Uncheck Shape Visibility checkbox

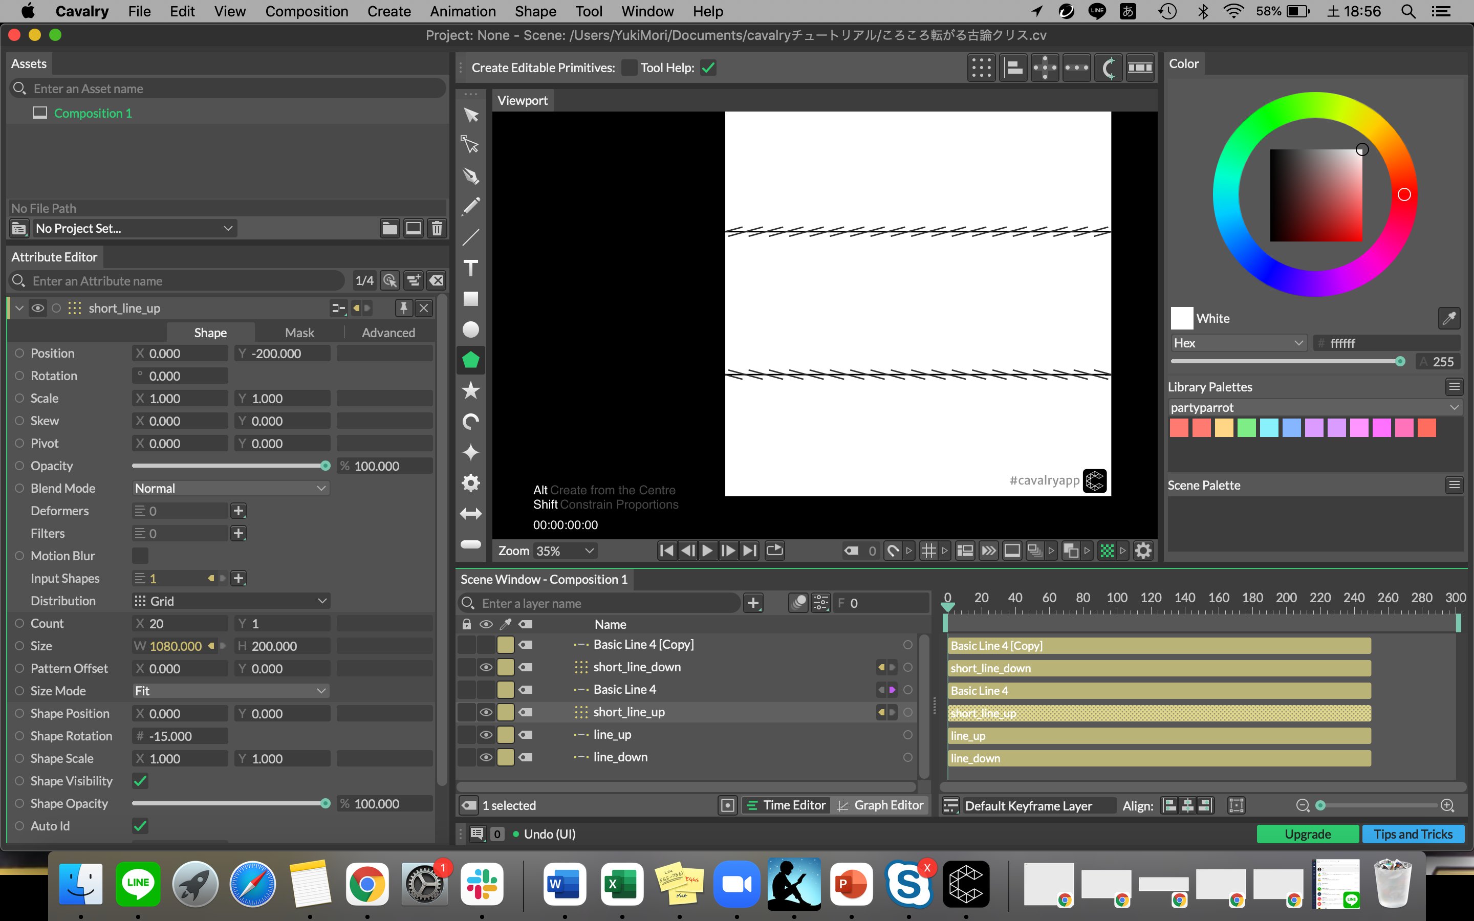pyautogui.click(x=140, y=781)
